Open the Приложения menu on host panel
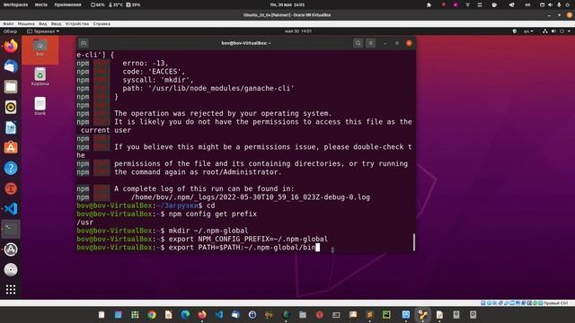This screenshot has width=575, height=323. point(67,4)
